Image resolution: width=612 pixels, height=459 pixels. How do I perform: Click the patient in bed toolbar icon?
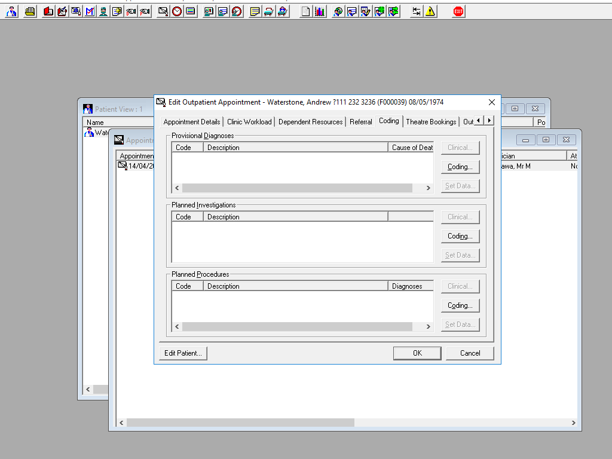pyautogui.click(x=283, y=11)
